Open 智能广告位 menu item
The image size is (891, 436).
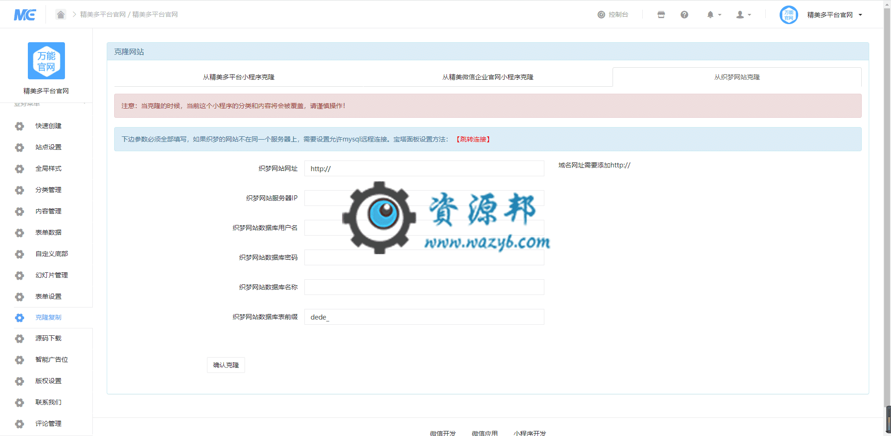[x=52, y=359]
